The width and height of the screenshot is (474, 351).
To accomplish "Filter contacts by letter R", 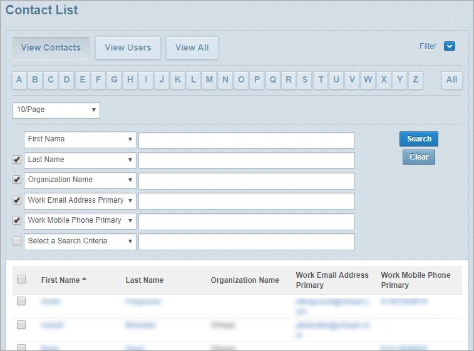I will (x=289, y=80).
